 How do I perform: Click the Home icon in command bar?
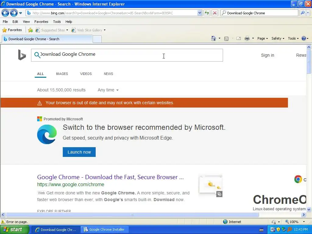[x=214, y=38]
